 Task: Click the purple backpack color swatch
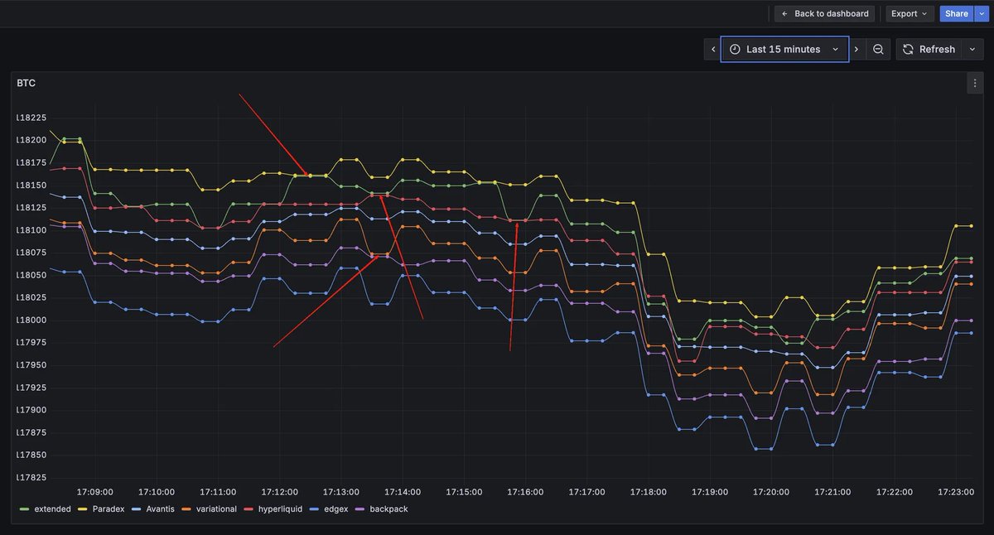click(360, 509)
